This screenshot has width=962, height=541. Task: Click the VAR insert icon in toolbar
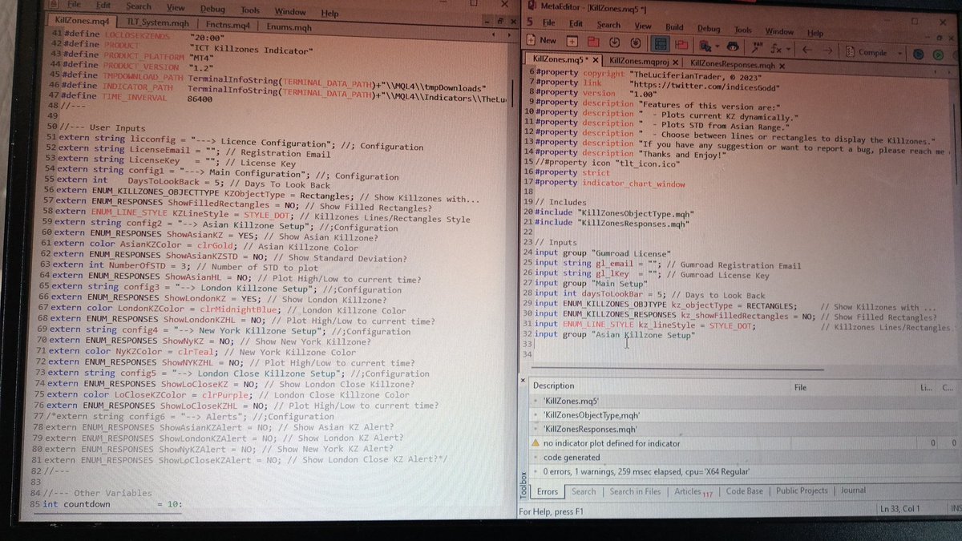pyautogui.click(x=758, y=48)
